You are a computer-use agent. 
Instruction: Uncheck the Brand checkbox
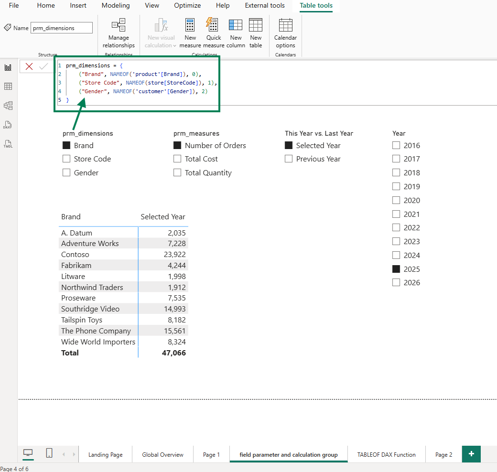pos(66,145)
